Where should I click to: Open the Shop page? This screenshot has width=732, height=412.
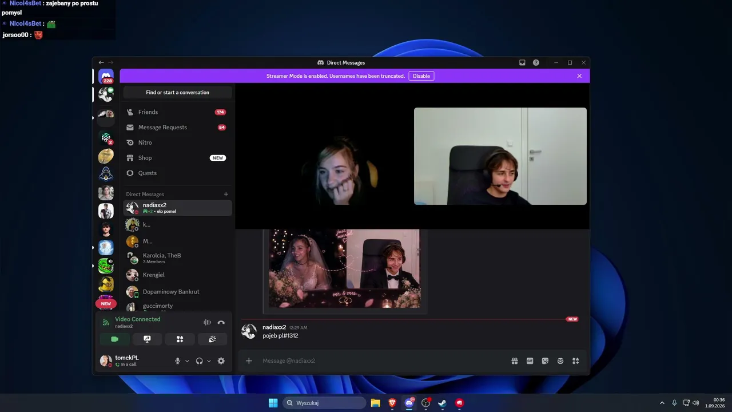coord(177,158)
